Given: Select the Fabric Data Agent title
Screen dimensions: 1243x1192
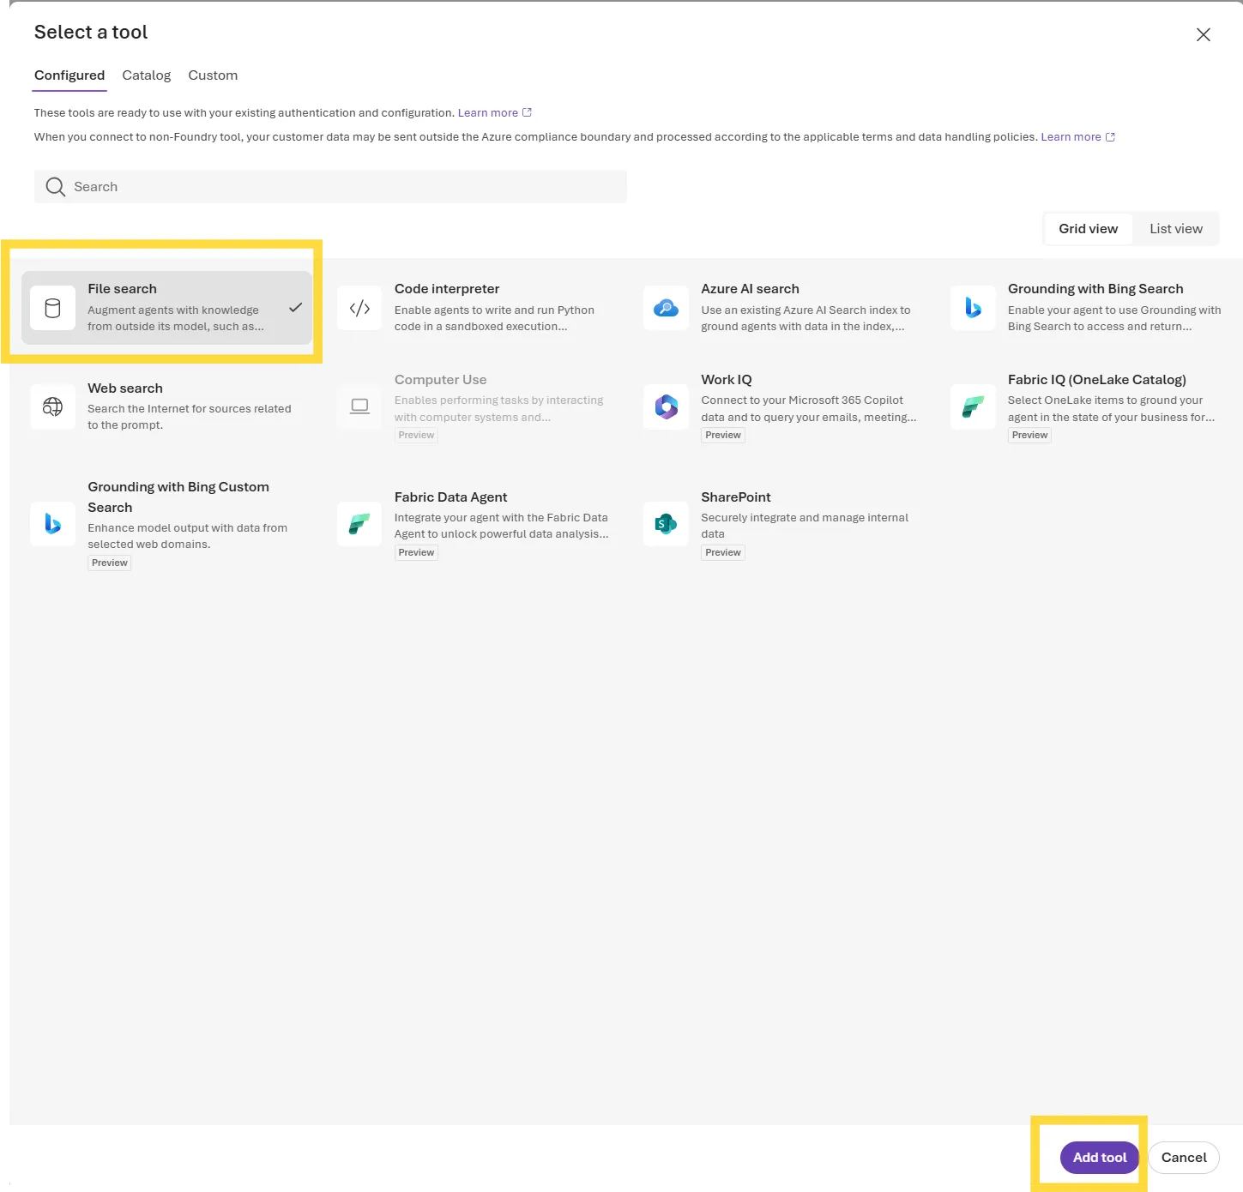Looking at the screenshot, I should [450, 497].
